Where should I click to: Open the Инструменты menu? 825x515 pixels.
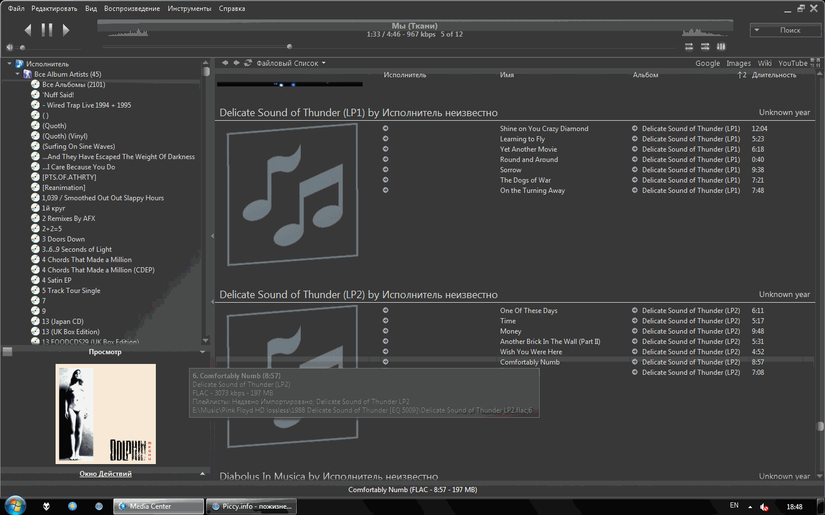pyautogui.click(x=190, y=9)
